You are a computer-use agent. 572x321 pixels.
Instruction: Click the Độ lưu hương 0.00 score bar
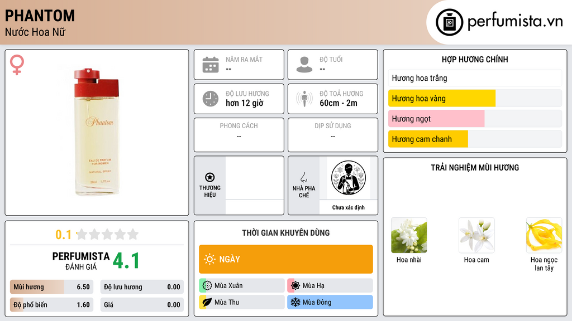pyautogui.click(x=142, y=287)
